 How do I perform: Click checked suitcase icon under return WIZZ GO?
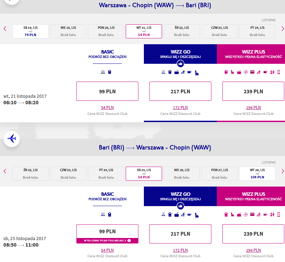pos(176,215)
